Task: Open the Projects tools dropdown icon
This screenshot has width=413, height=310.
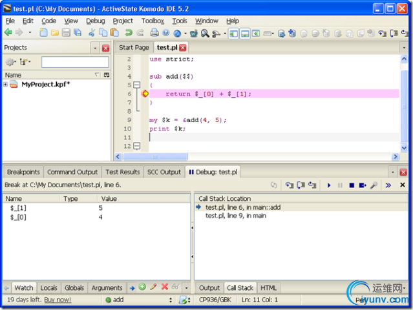Action: click(x=25, y=62)
